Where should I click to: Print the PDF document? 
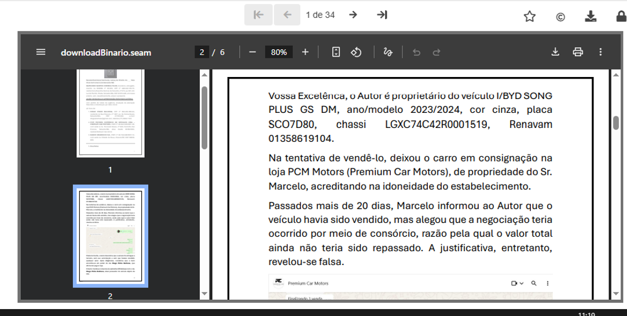pos(578,52)
